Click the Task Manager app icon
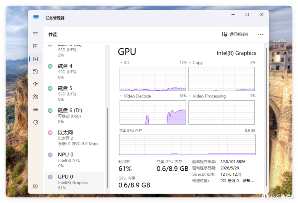This screenshot has width=298, height=203. click(x=36, y=17)
